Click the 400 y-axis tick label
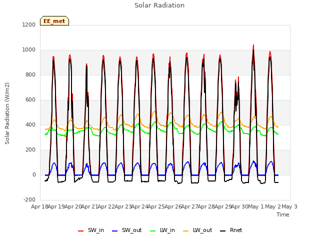Viewport: 320px width, 240px height. pos(30,124)
